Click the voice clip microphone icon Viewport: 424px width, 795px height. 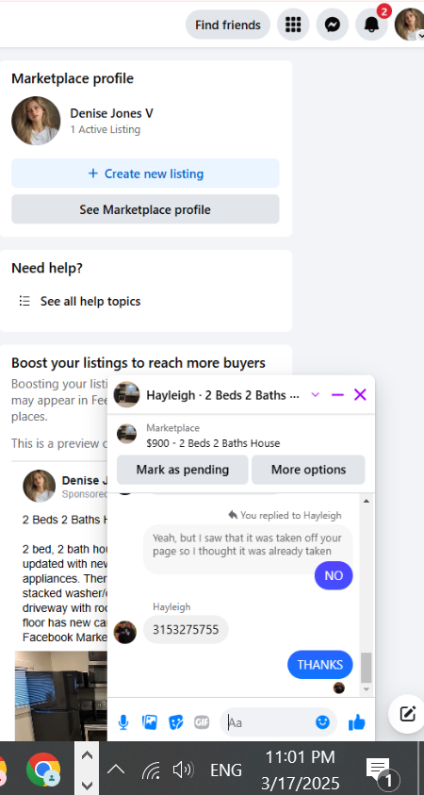tap(123, 722)
